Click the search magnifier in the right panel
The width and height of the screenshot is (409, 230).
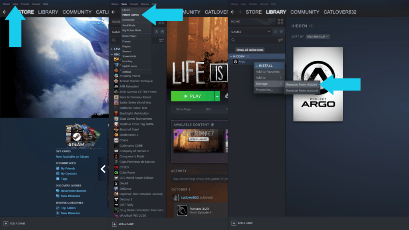[233, 40]
